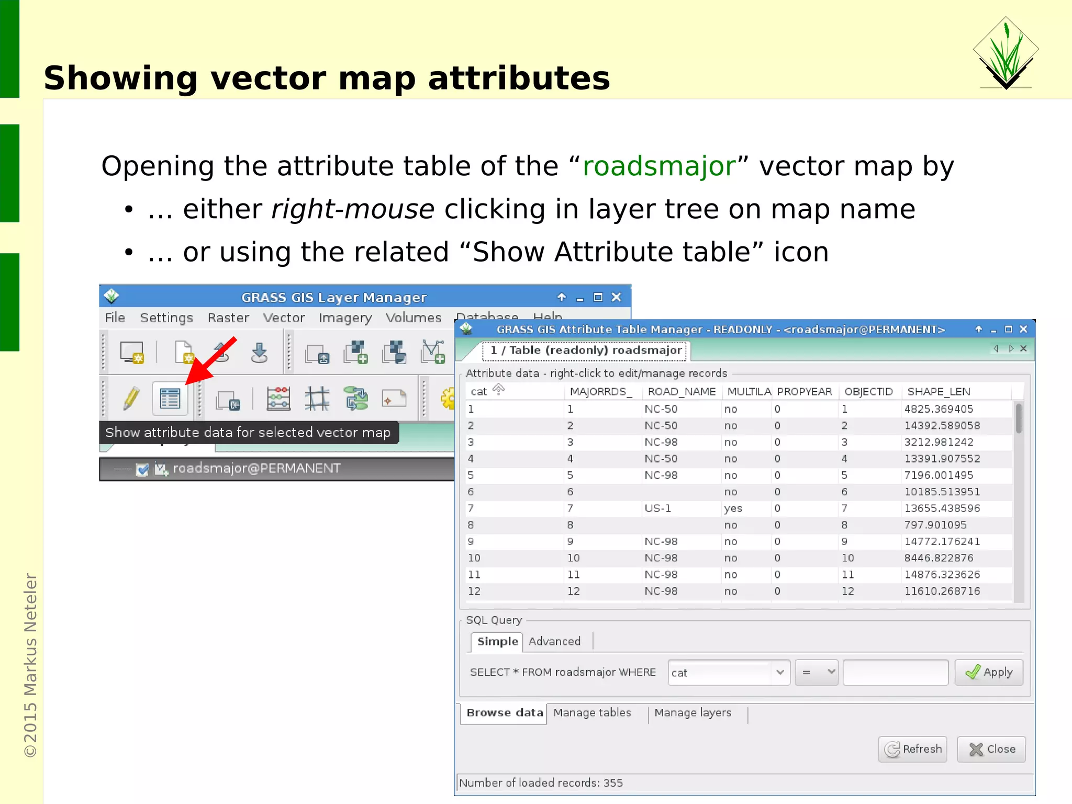The height and width of the screenshot is (804, 1072).
Task: Click the sort arrow in cat column header
Action: [499, 389]
